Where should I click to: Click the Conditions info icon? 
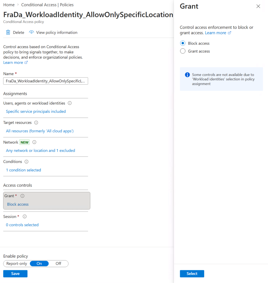[x=27, y=161]
